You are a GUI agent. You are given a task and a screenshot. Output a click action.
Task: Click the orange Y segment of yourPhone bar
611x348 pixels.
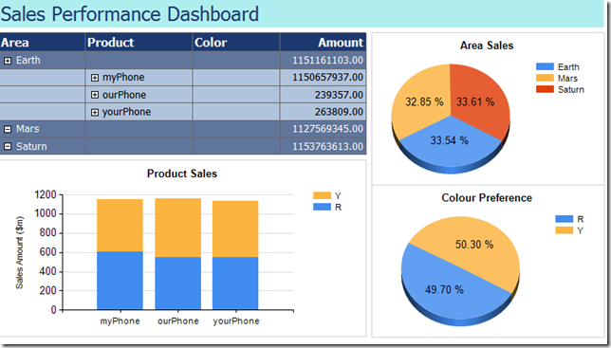(235, 229)
